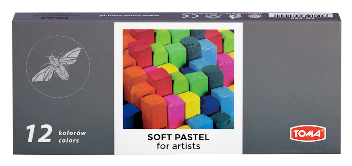
Task: Click the large number 12
Action: [39, 134]
